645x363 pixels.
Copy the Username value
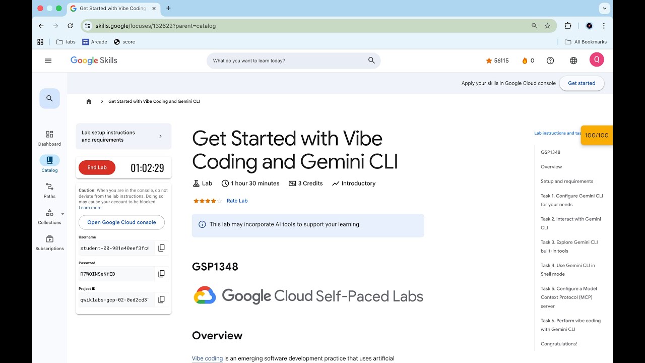[x=161, y=248]
